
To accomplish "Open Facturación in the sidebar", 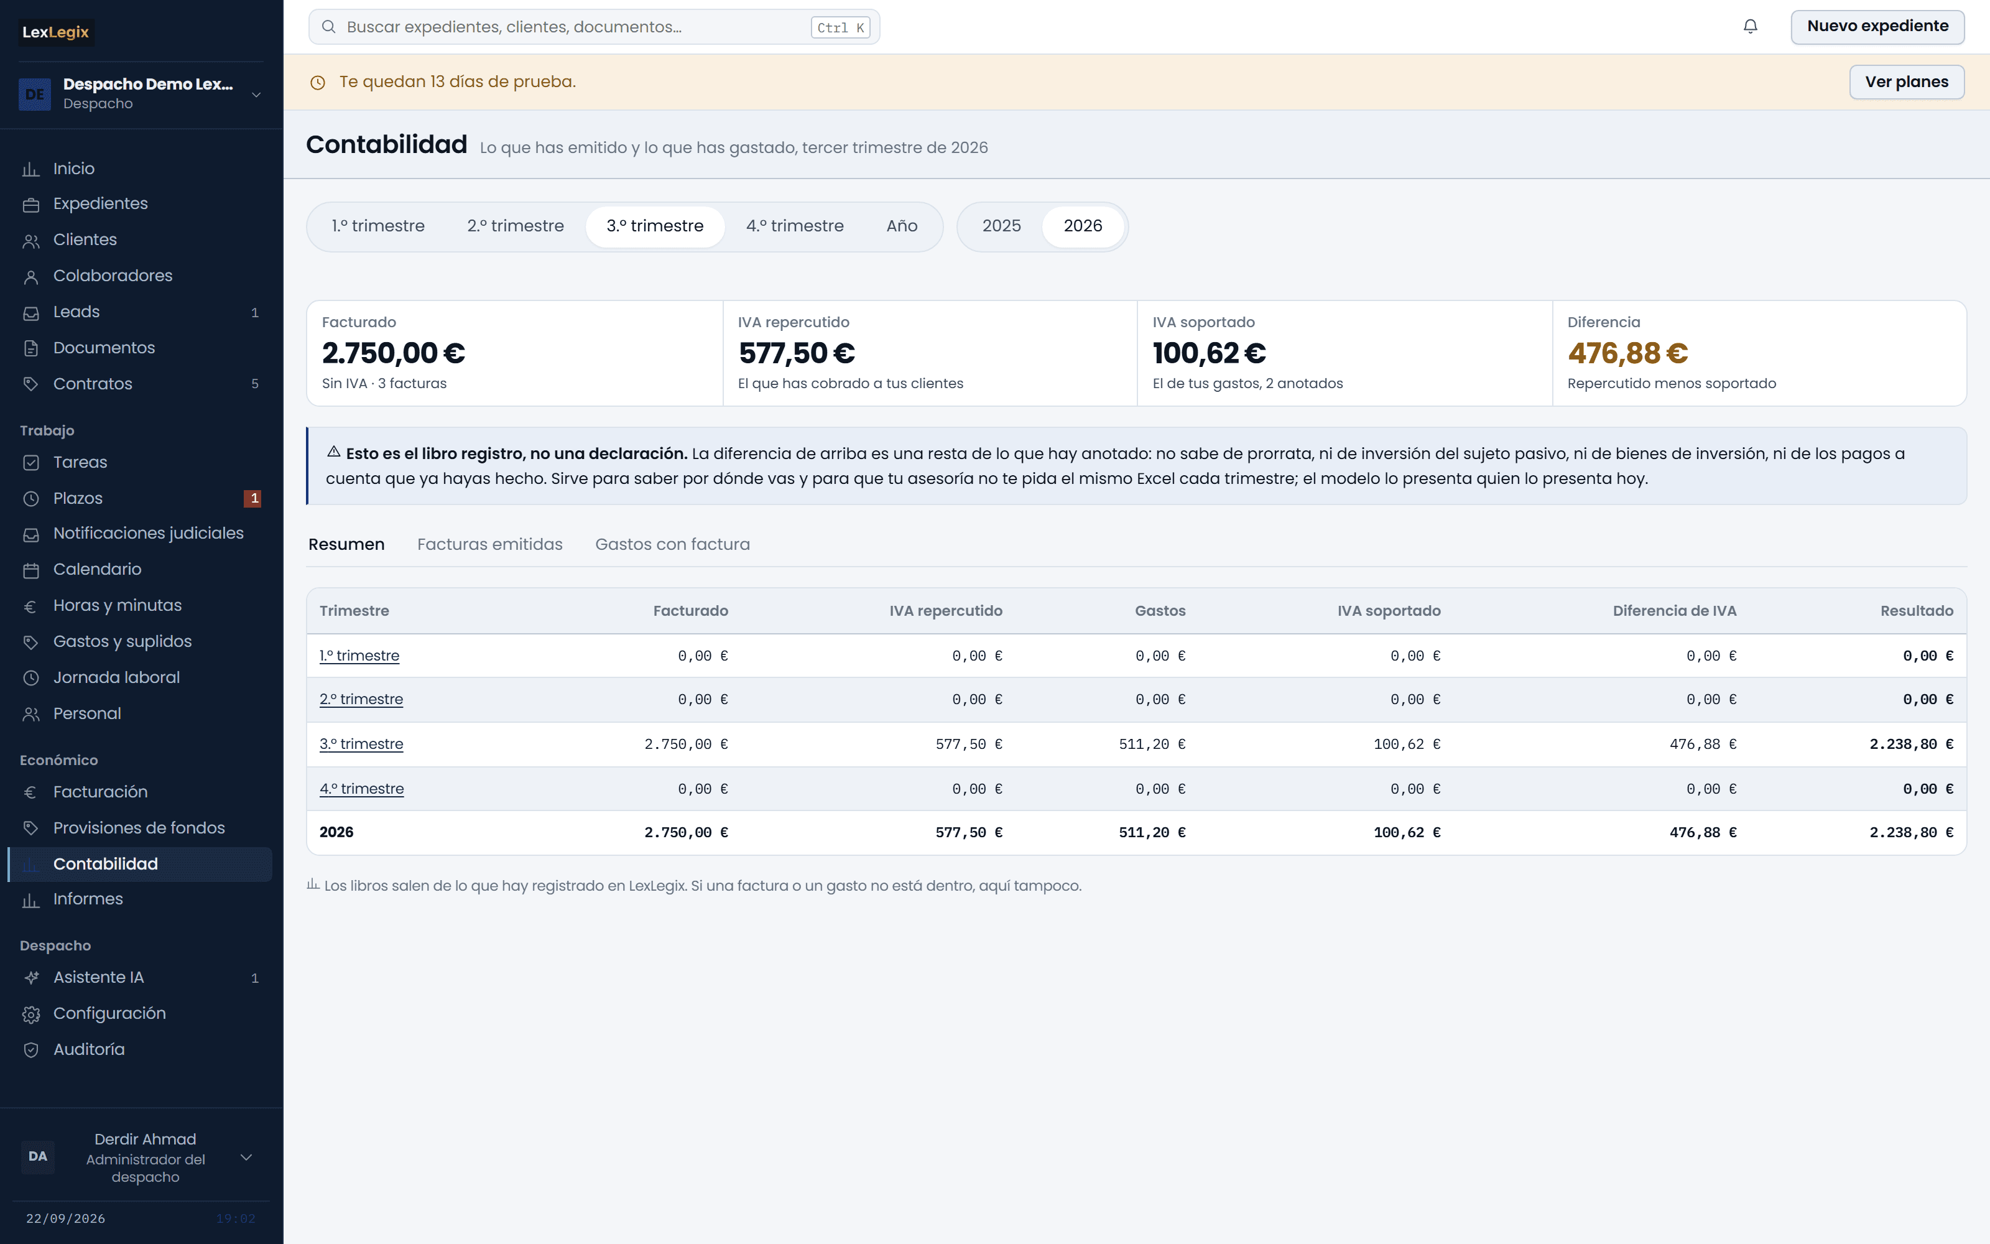I will [140, 791].
